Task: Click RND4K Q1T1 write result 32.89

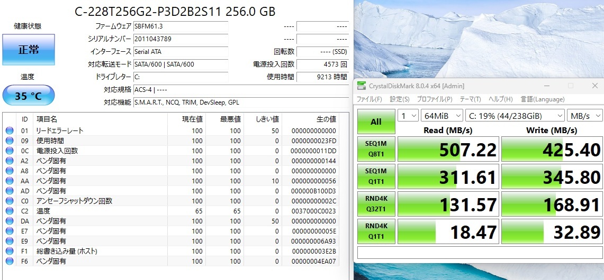Action: pyautogui.click(x=552, y=231)
